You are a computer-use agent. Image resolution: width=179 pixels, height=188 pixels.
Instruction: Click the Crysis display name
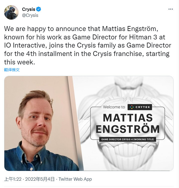(x=29, y=9)
